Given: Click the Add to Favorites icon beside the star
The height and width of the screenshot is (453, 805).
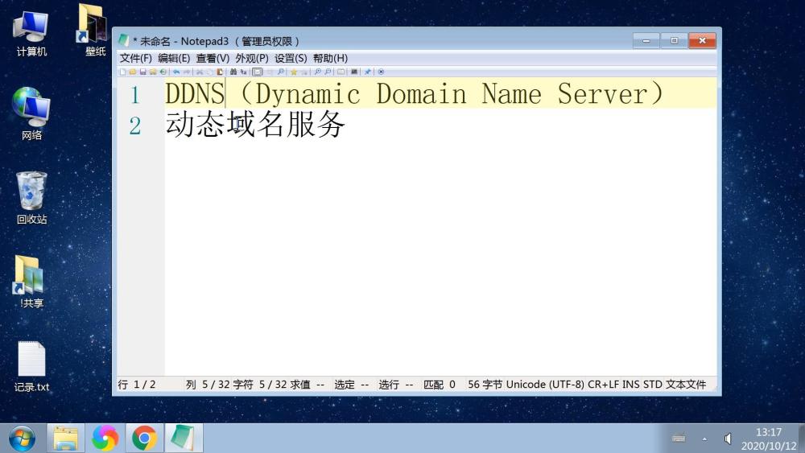Looking at the screenshot, I should click(x=304, y=72).
